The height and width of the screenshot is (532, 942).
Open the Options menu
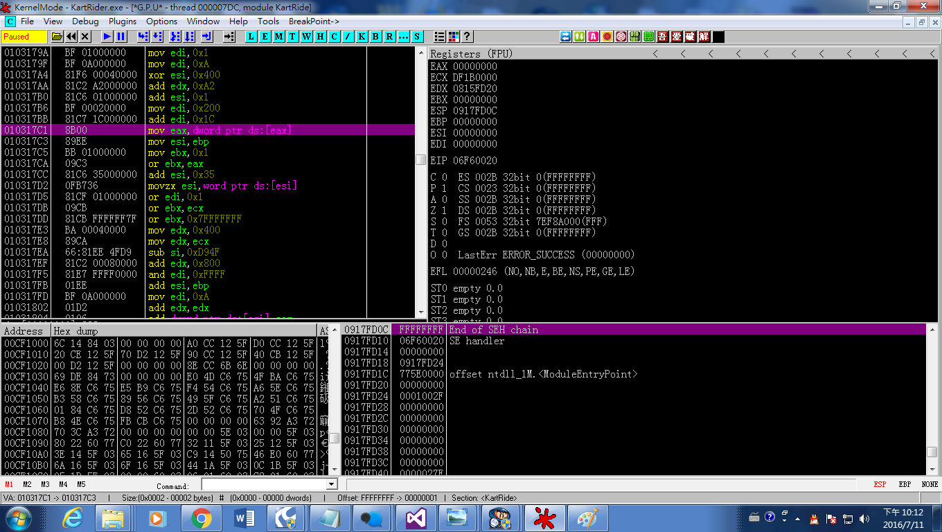coord(162,21)
